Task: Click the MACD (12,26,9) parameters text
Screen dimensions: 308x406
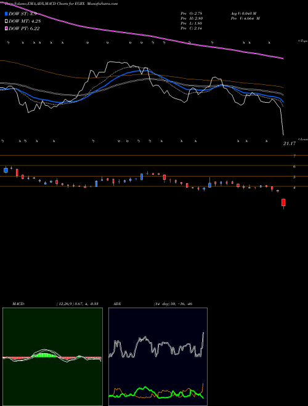Action: tap(77, 304)
